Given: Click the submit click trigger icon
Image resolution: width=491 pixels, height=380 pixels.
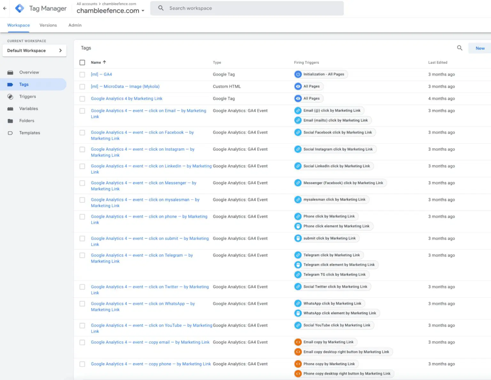Looking at the screenshot, I should pos(298,238).
